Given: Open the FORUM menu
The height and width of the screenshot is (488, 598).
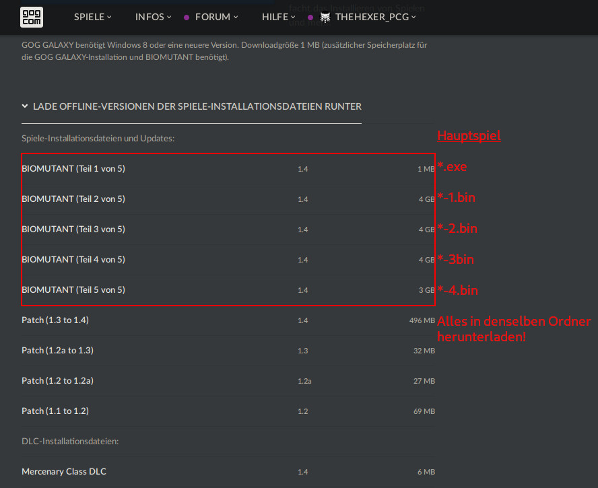Looking at the screenshot, I should pyautogui.click(x=216, y=17).
